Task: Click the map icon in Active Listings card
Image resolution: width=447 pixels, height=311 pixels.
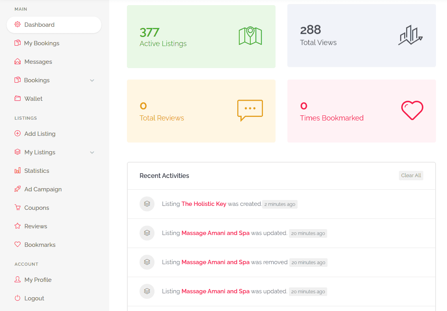Action: (x=250, y=36)
